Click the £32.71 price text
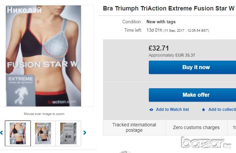The height and width of the screenshot is (153, 236). coord(159,48)
